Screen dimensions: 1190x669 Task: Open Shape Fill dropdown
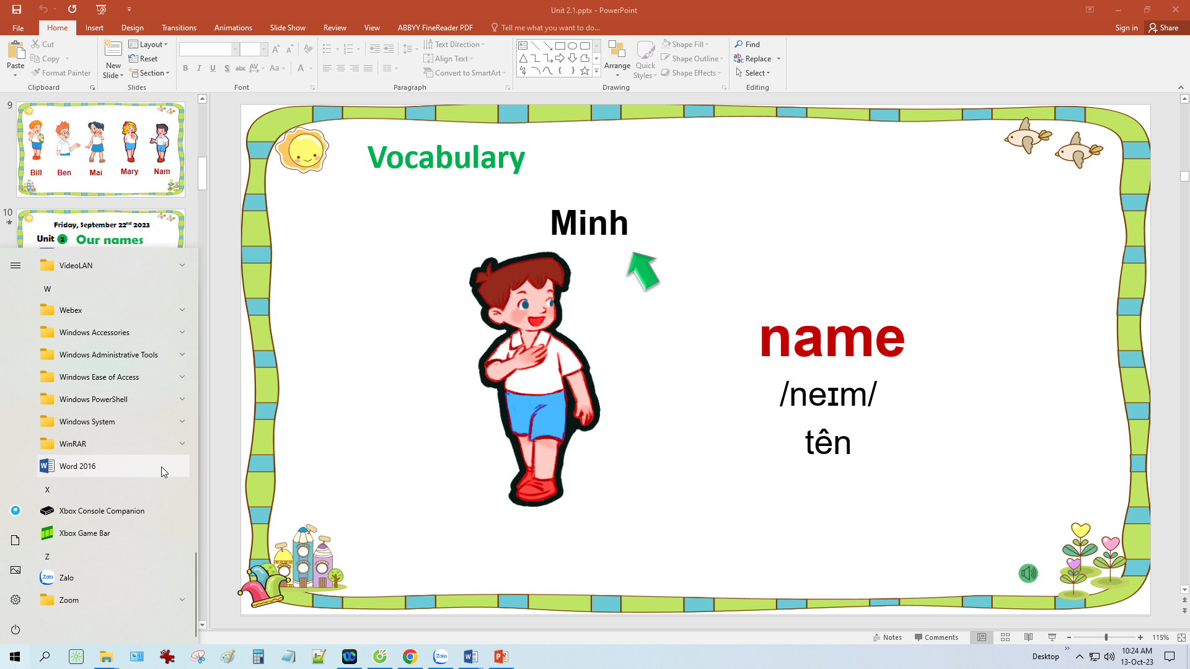[x=685, y=45]
